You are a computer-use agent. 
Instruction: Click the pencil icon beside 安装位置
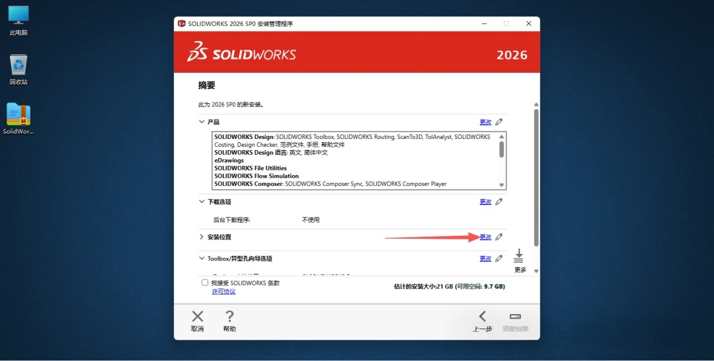pyautogui.click(x=499, y=237)
